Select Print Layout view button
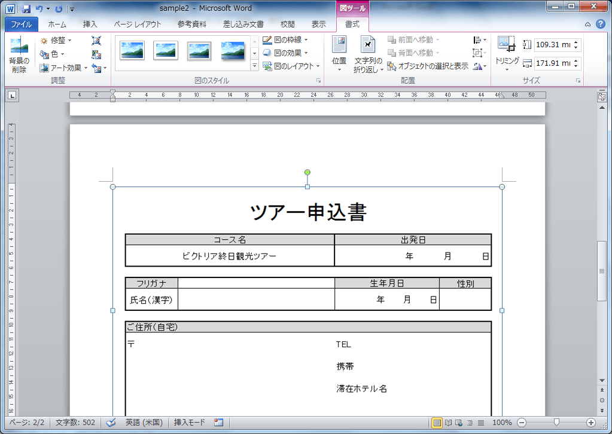 tap(437, 423)
